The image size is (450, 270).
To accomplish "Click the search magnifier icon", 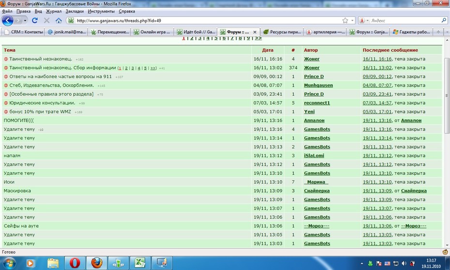I will point(444,20).
